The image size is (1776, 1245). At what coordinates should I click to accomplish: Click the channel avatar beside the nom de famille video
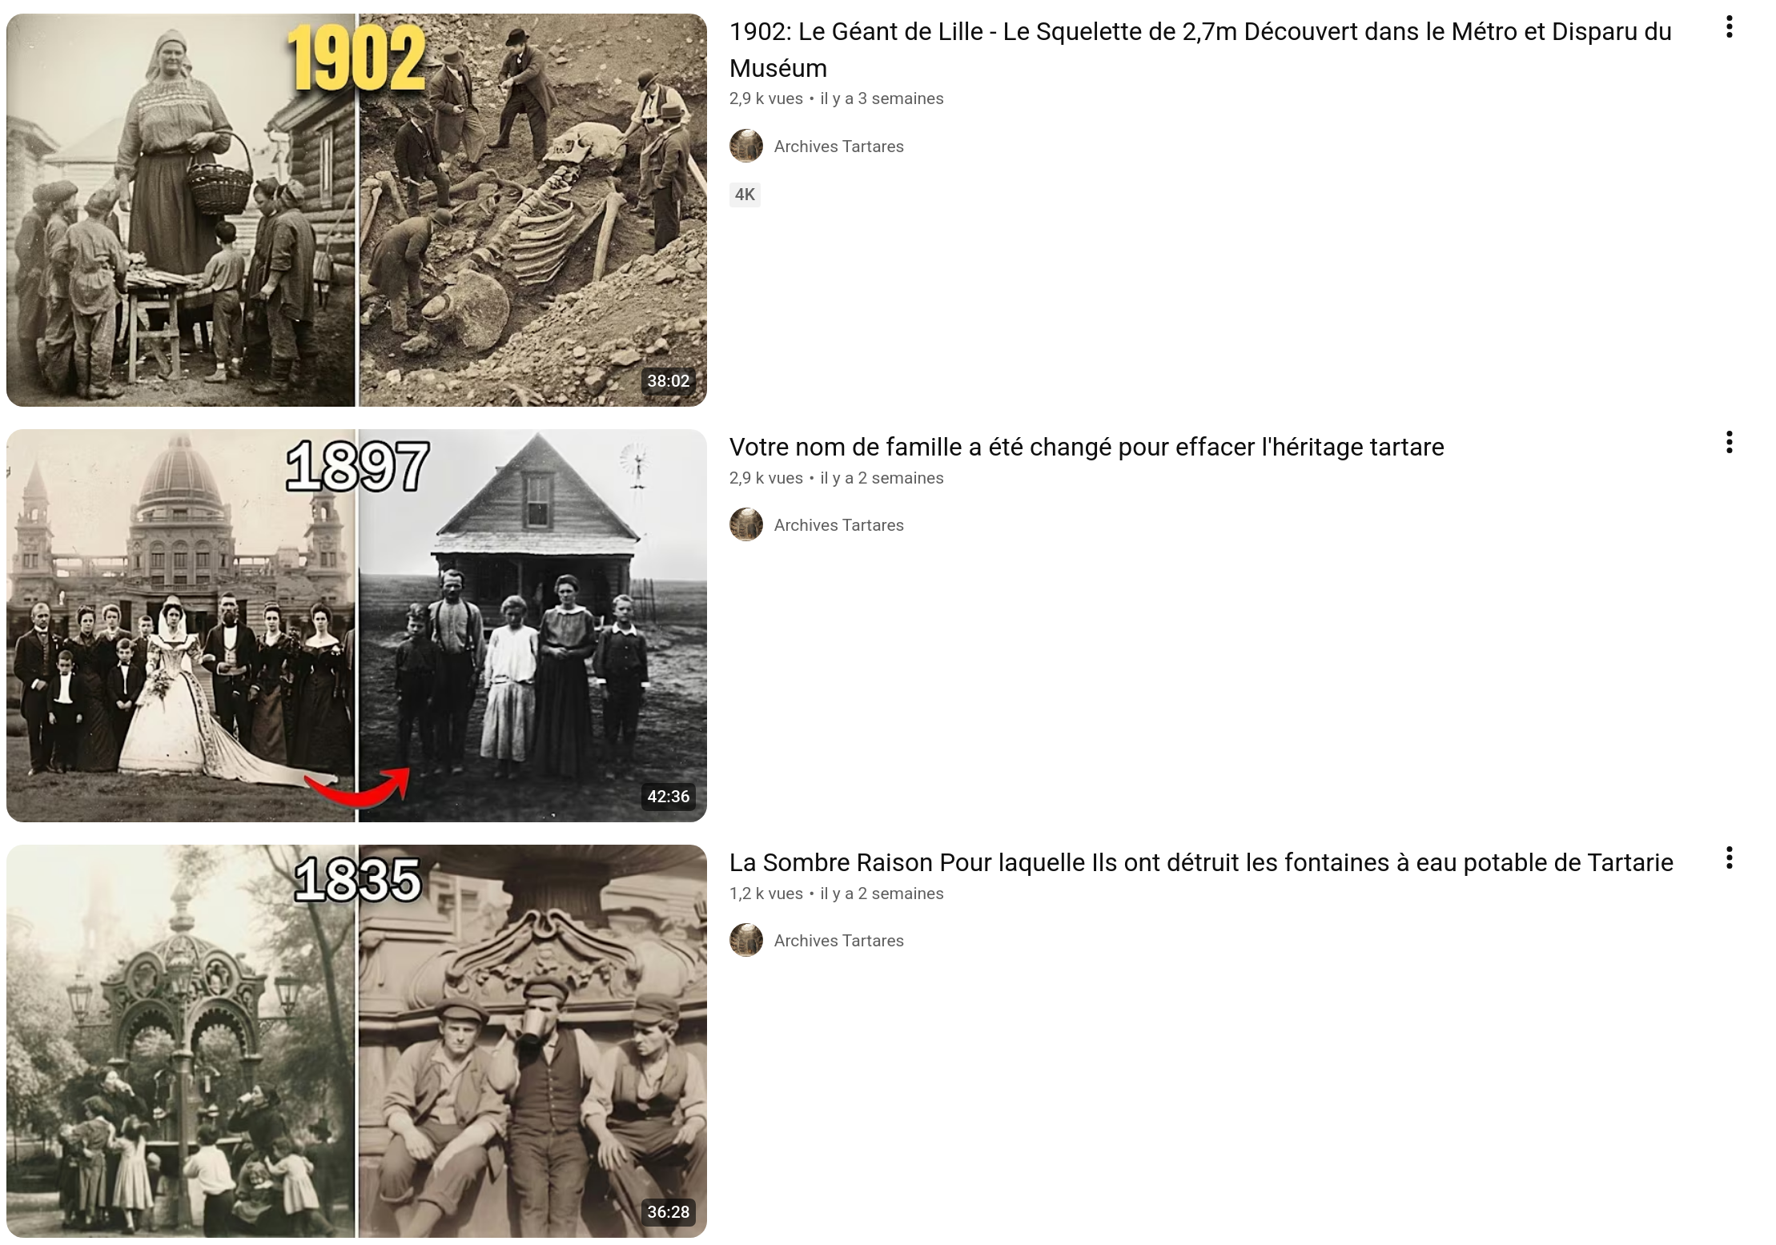coord(746,524)
